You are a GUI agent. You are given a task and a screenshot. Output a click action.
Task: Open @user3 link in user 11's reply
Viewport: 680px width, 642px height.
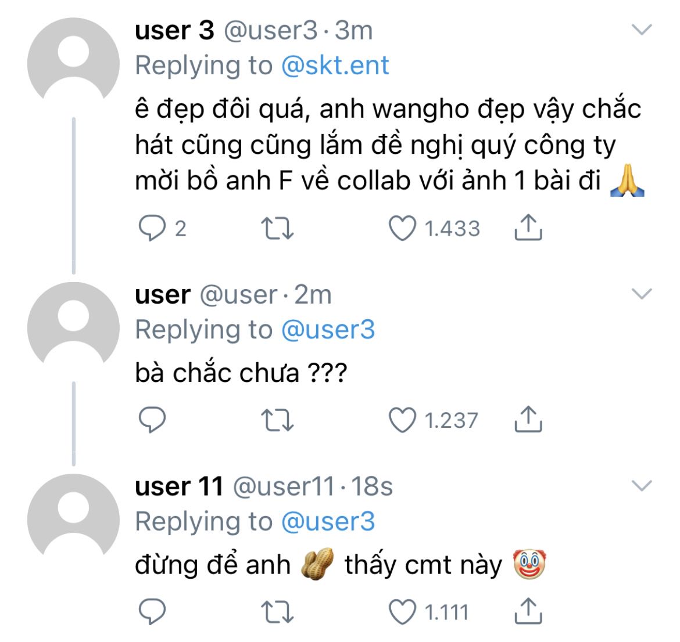328,522
